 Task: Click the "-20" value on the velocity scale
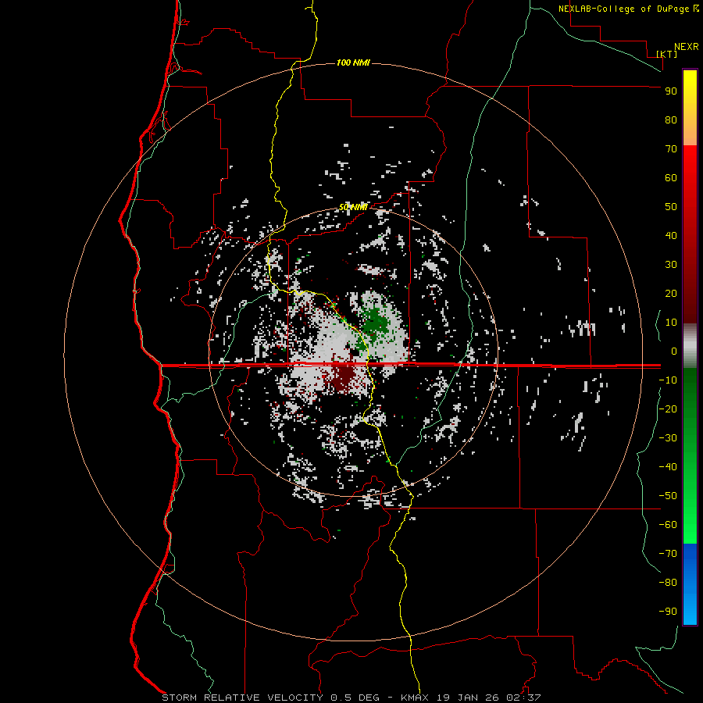click(x=668, y=409)
